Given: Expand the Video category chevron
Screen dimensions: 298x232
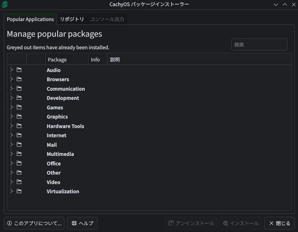Looking at the screenshot, I should 12,182.
